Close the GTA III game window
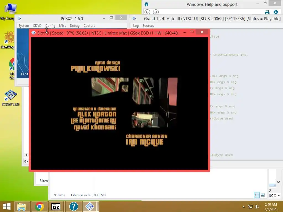Viewport: 283px width, 212px height. click(x=202, y=32)
